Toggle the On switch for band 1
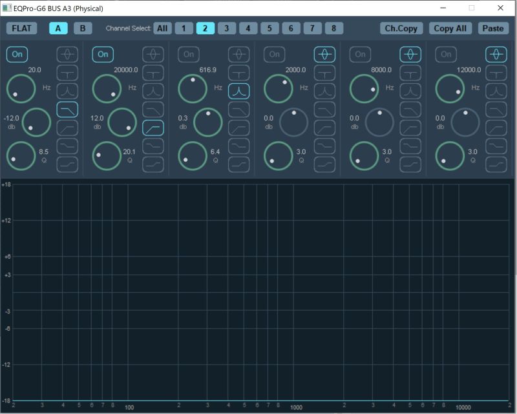517x414 pixels. click(18, 54)
